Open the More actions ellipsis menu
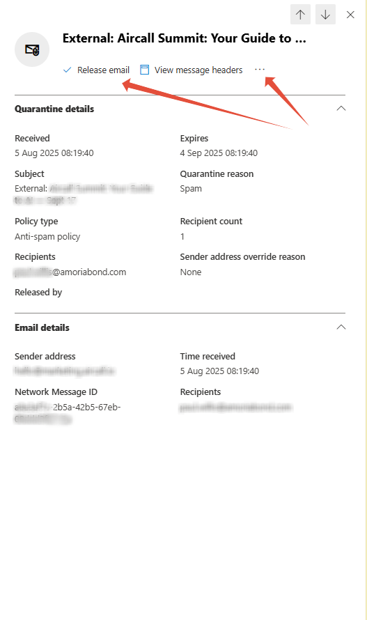The width and height of the screenshot is (367, 620). click(x=260, y=69)
